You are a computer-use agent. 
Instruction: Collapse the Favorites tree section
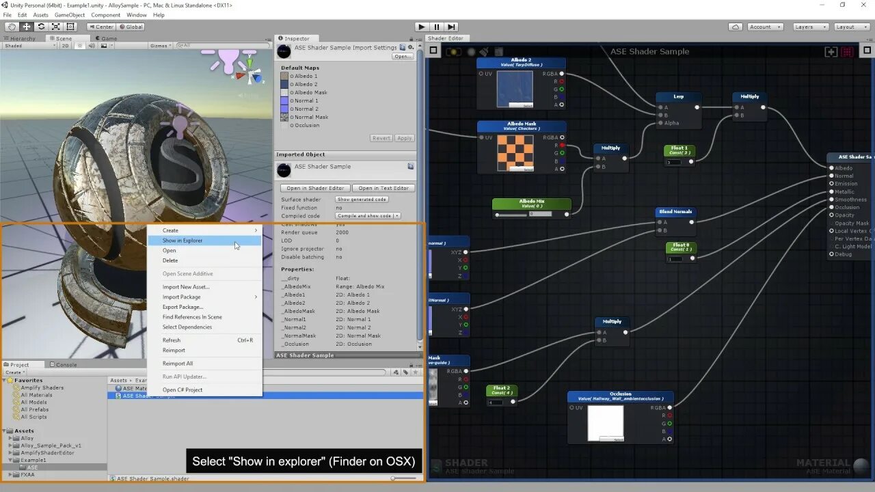[5, 381]
